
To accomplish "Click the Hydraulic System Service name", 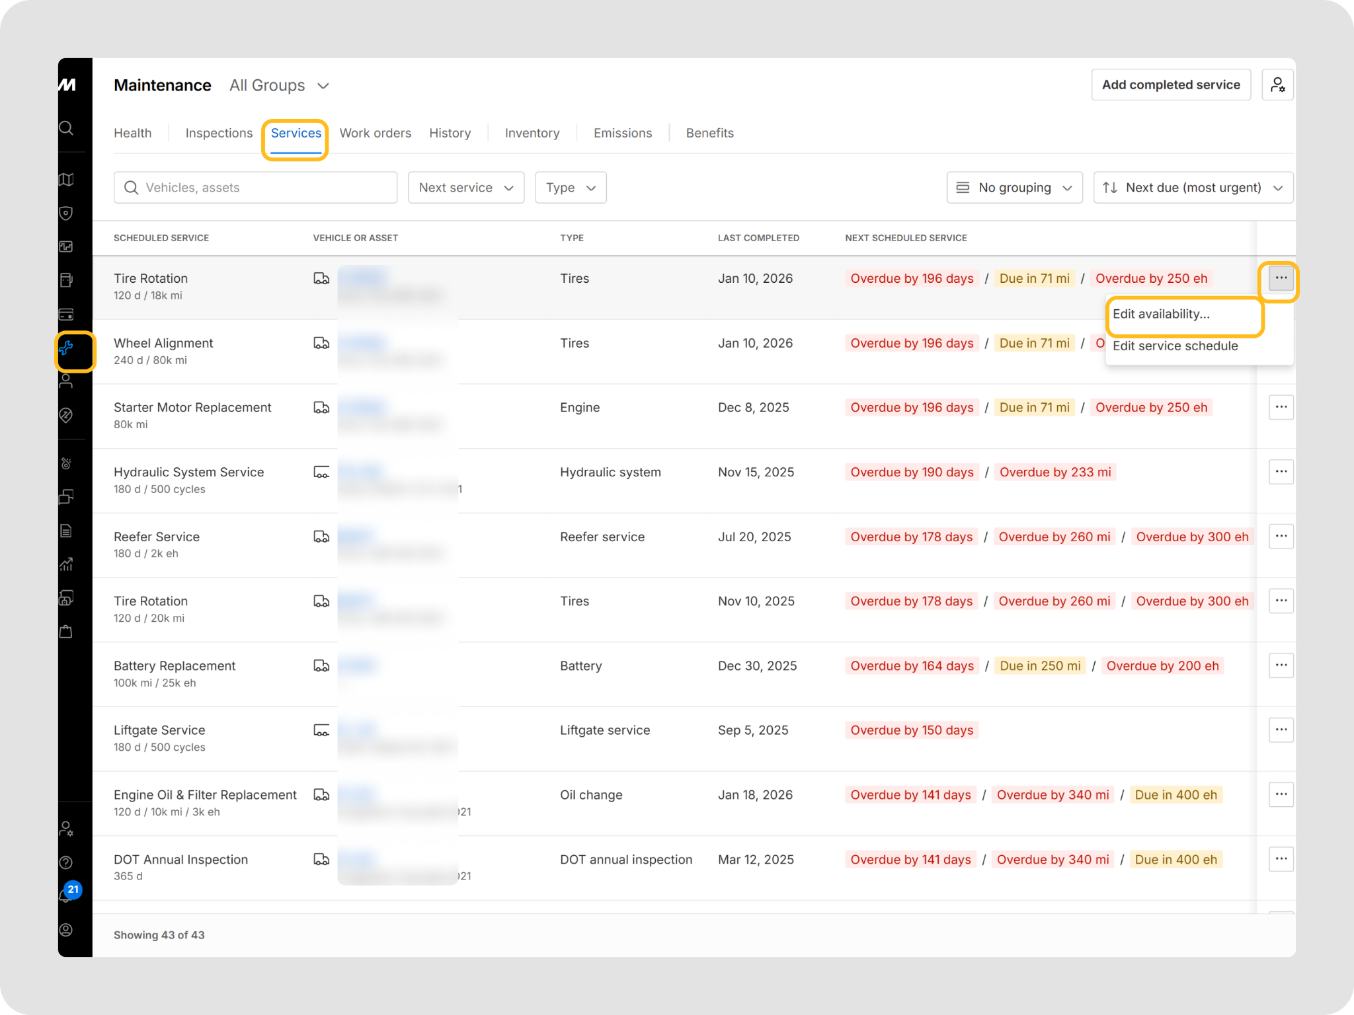I will tap(188, 472).
